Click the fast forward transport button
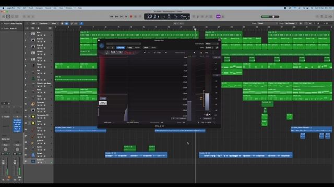The image size is (334, 187). click(116, 17)
